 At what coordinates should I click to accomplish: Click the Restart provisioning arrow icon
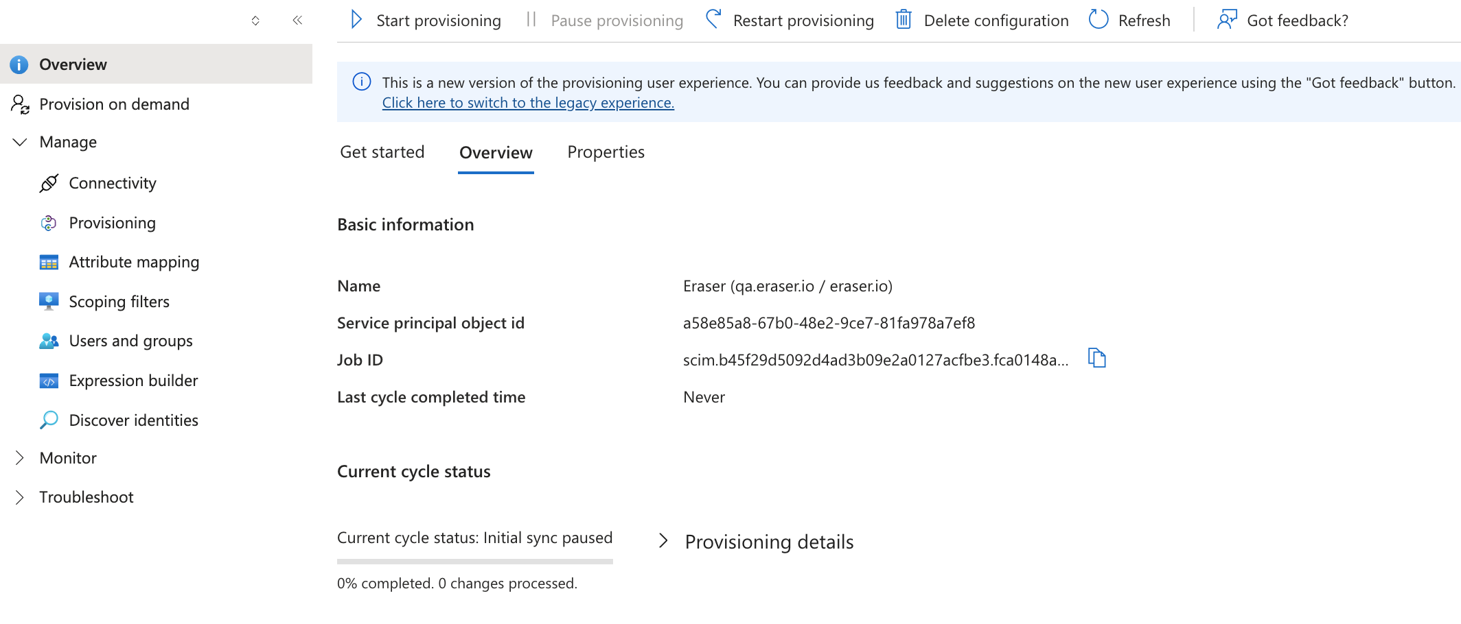point(713,19)
